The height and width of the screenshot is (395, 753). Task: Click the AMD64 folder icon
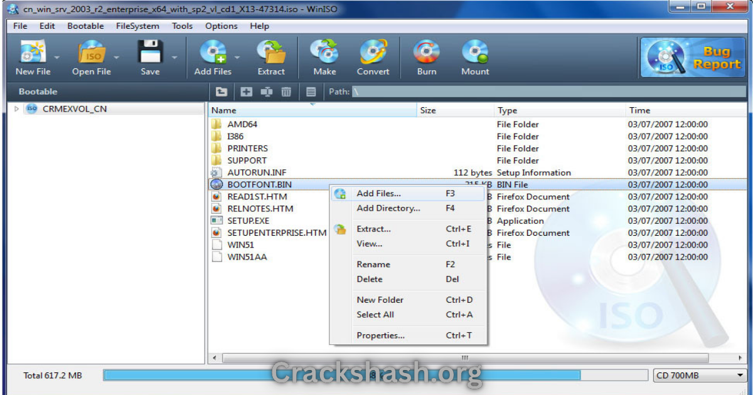click(216, 124)
